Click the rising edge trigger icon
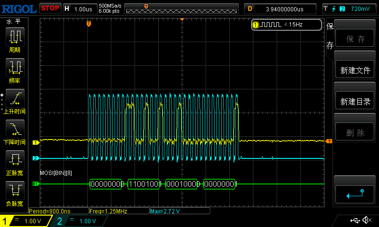This screenshot has width=379, height=227. point(334,9)
